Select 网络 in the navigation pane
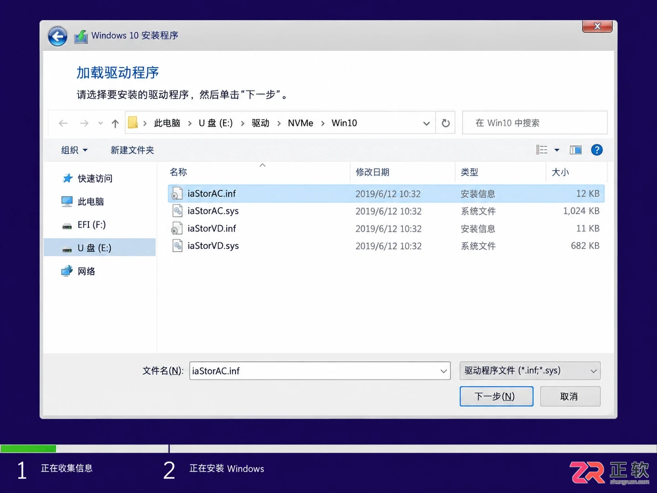Image resolution: width=657 pixels, height=493 pixels. coord(86,272)
